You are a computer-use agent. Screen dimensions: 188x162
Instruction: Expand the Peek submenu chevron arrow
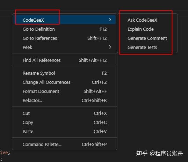click(110, 47)
